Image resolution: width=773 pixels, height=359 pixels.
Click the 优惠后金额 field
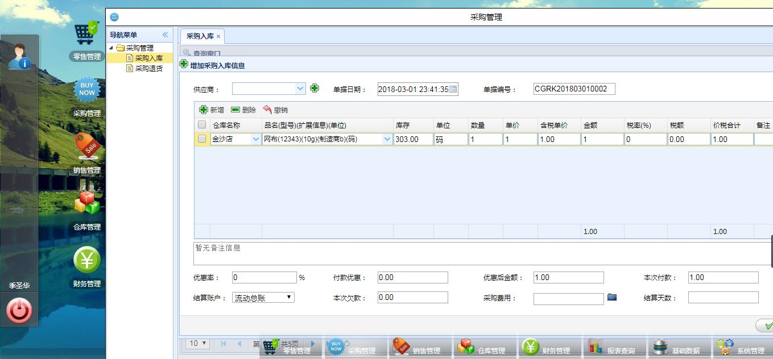568,277
